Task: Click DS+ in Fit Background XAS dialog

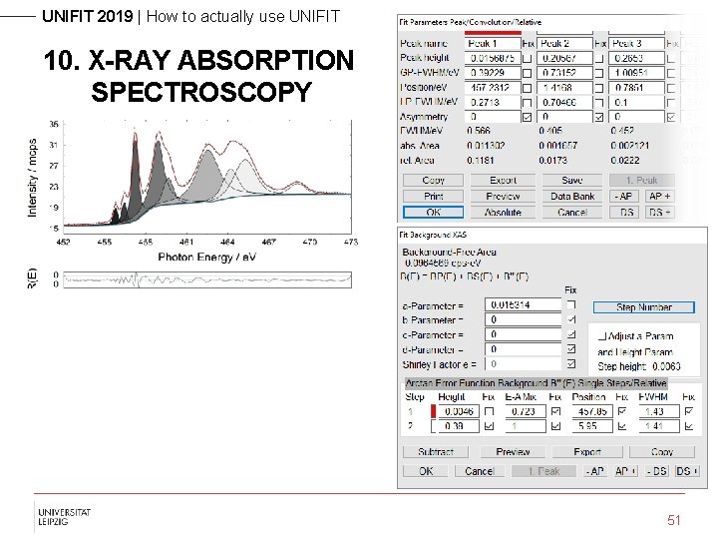Action: 687,471
